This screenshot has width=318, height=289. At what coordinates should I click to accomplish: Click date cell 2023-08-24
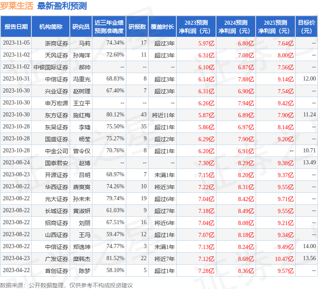point(16,162)
